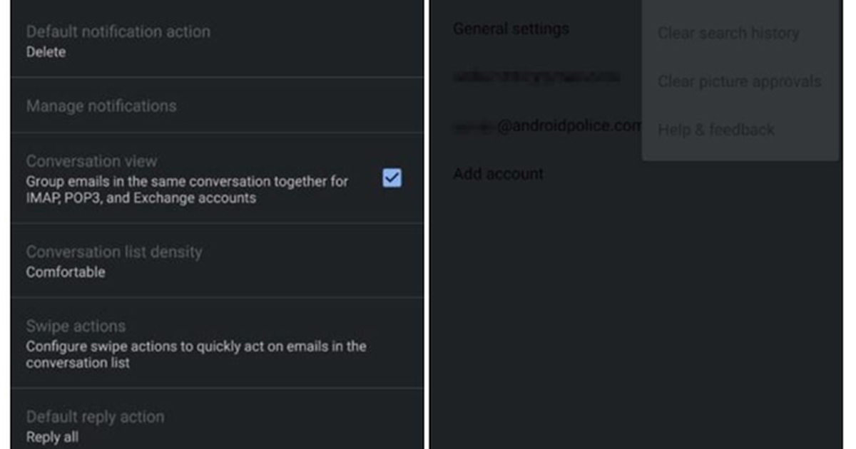This screenshot has width=856, height=449.
Task: Select Clear search history from overflow menu
Action: pos(728,33)
